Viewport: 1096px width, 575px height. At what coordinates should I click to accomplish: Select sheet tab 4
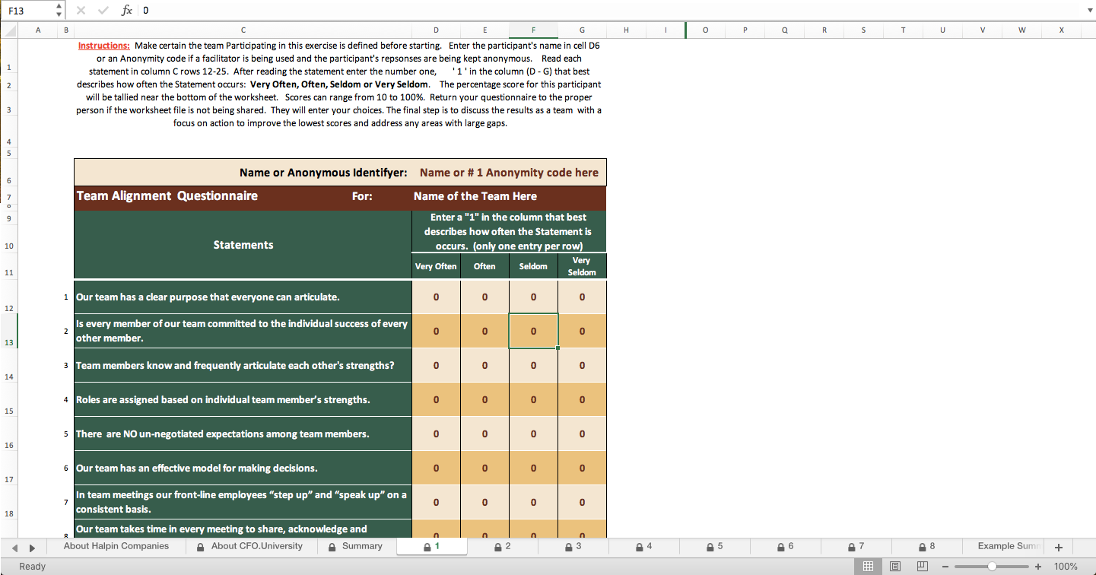(644, 546)
